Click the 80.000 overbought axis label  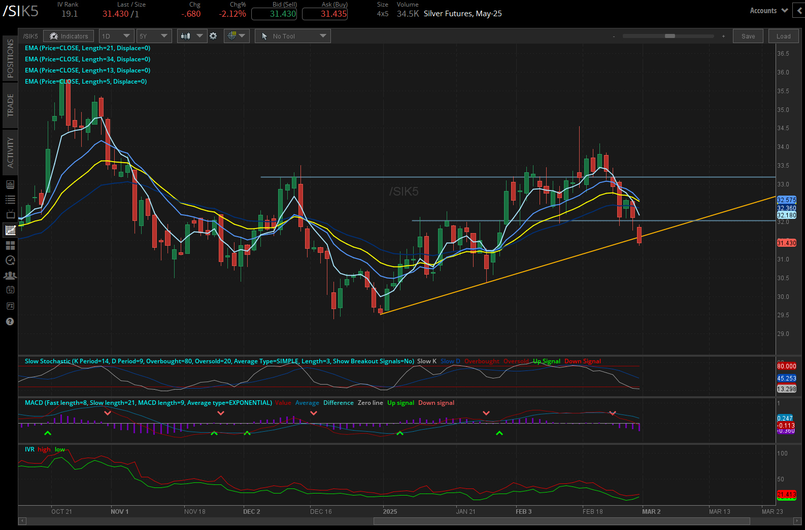coord(787,366)
